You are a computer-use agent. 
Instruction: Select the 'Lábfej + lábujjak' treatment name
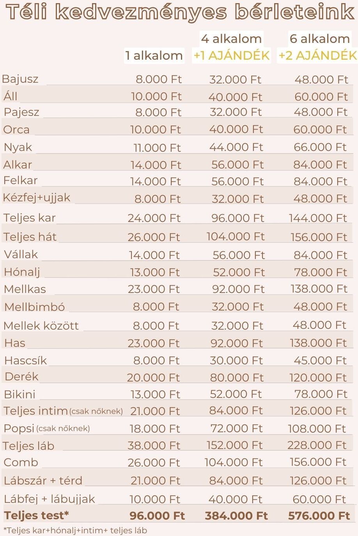click(x=50, y=499)
